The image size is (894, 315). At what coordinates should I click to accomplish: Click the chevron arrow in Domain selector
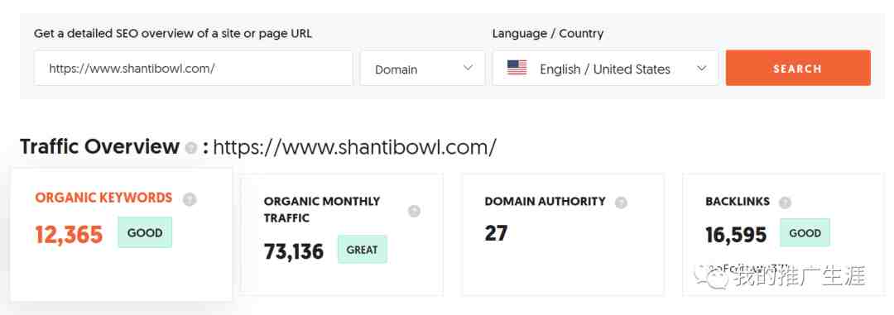pos(468,68)
